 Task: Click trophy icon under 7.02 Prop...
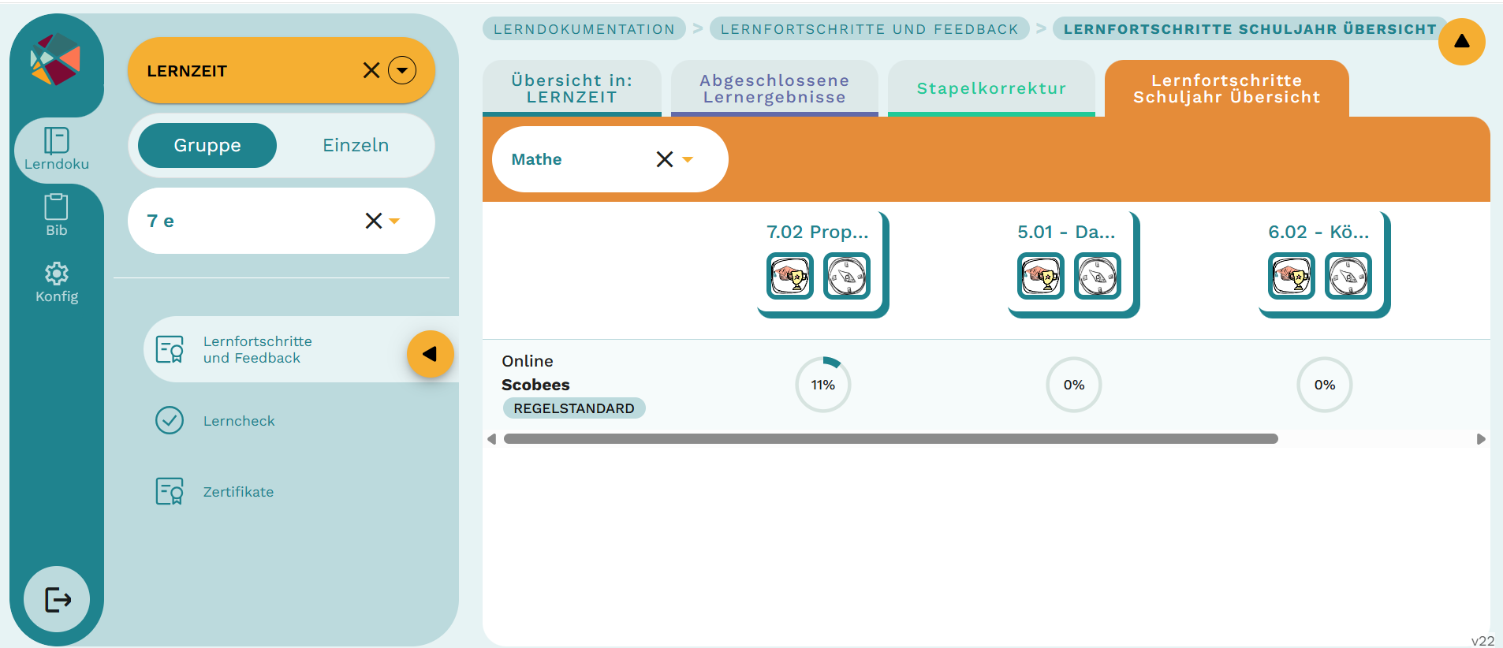[x=790, y=276]
